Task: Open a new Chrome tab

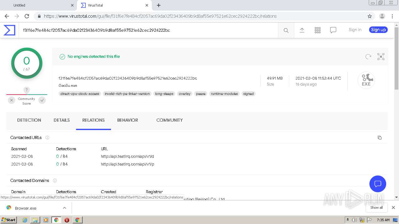Action: [159, 5]
